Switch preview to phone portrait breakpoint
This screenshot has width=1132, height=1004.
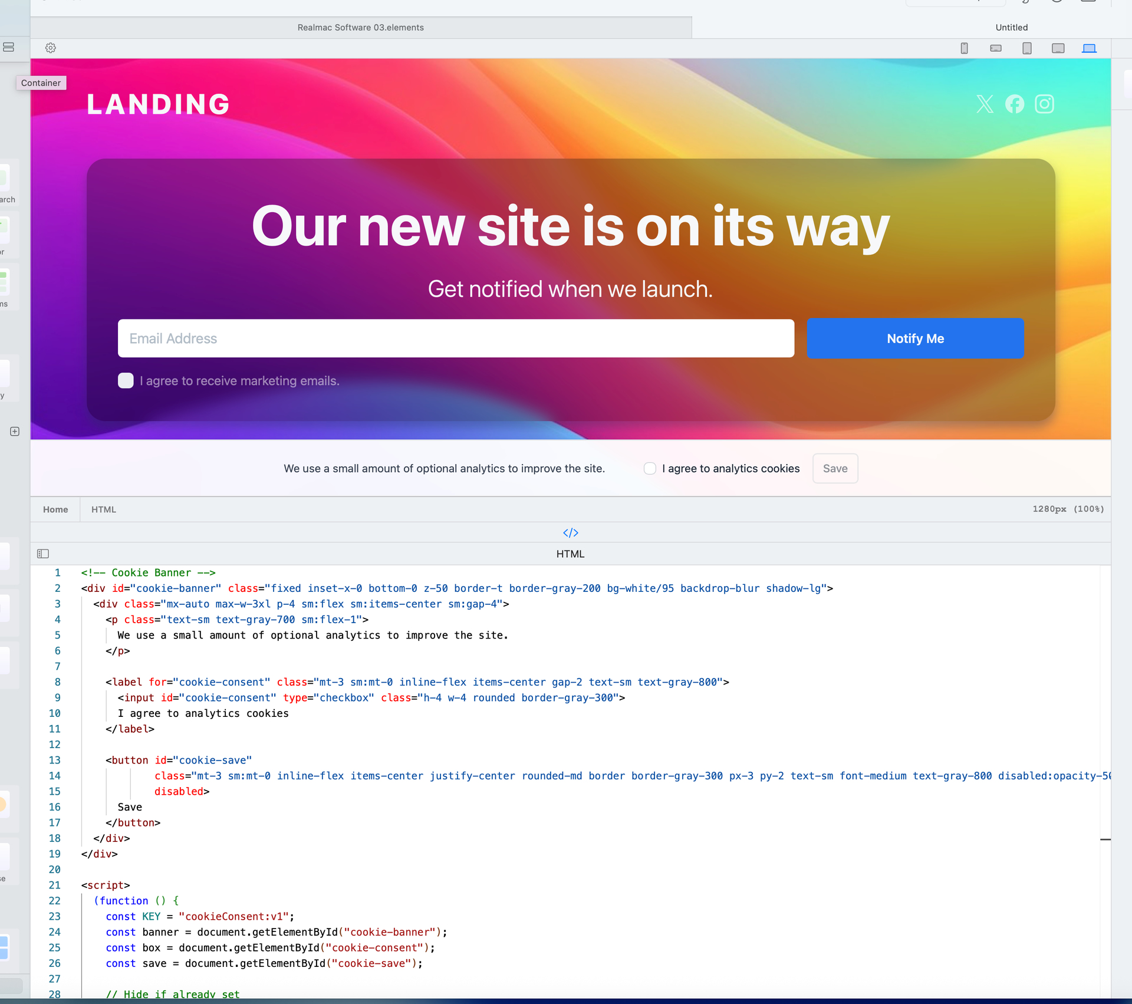pyautogui.click(x=964, y=48)
